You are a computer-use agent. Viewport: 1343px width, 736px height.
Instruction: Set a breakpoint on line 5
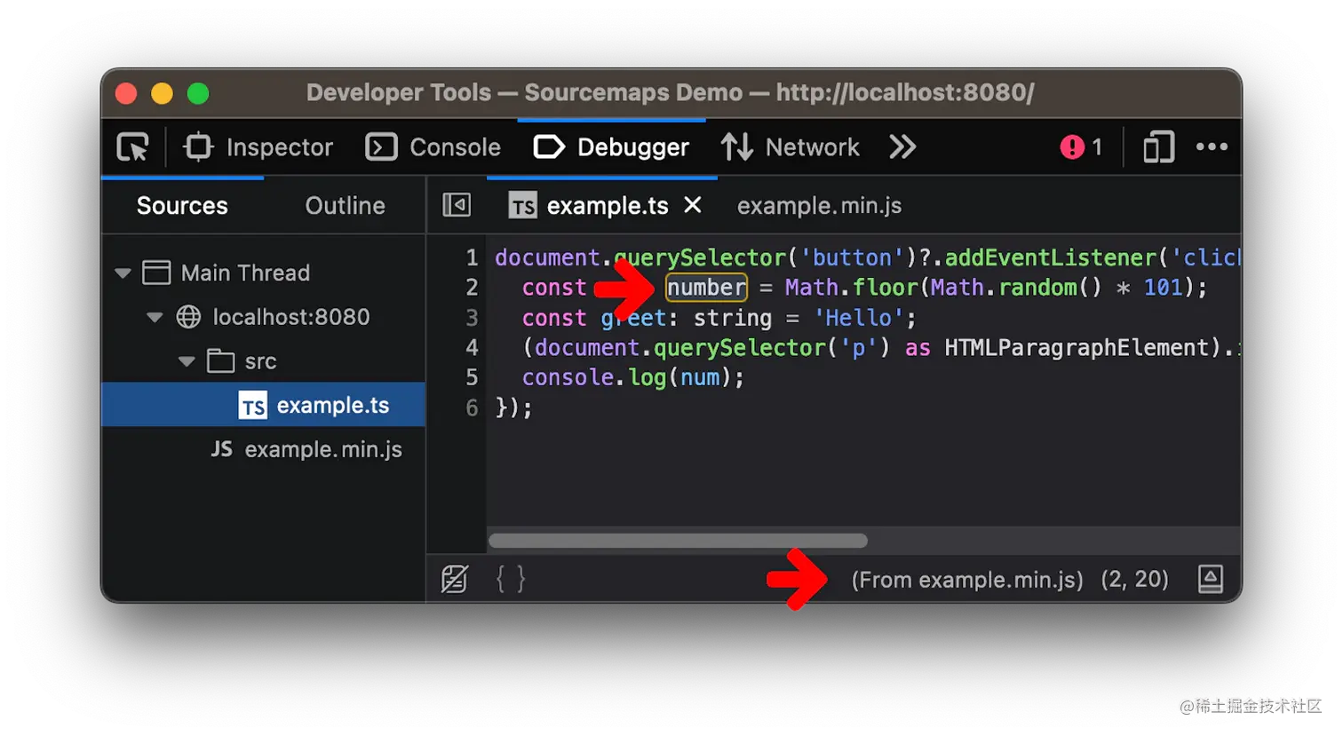[472, 377]
